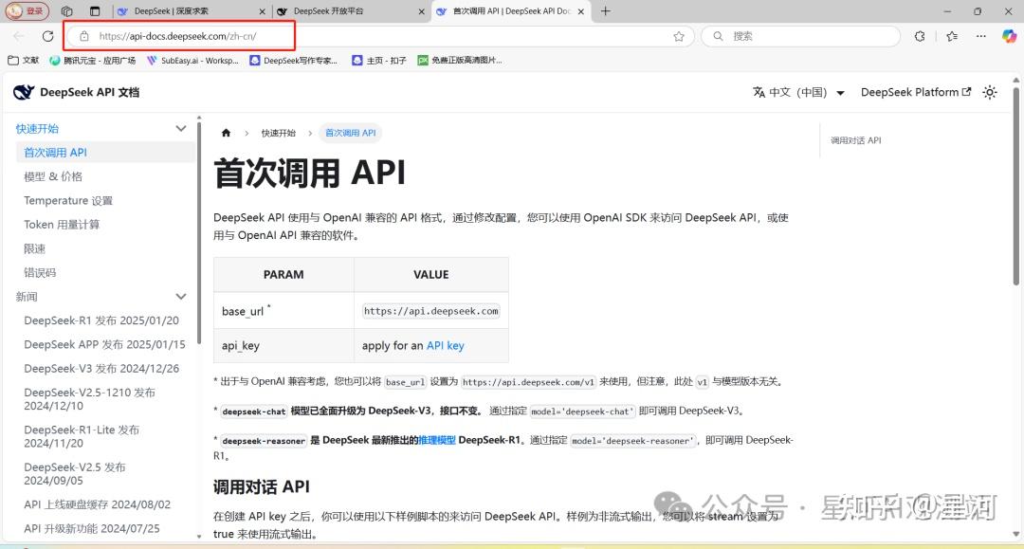Open the 文献 bookmarks folder

click(24, 60)
